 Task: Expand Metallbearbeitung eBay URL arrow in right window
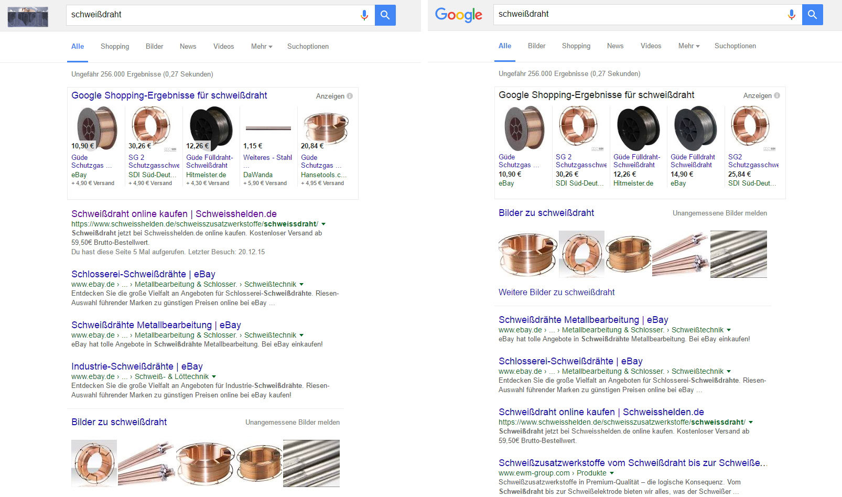[x=729, y=330]
